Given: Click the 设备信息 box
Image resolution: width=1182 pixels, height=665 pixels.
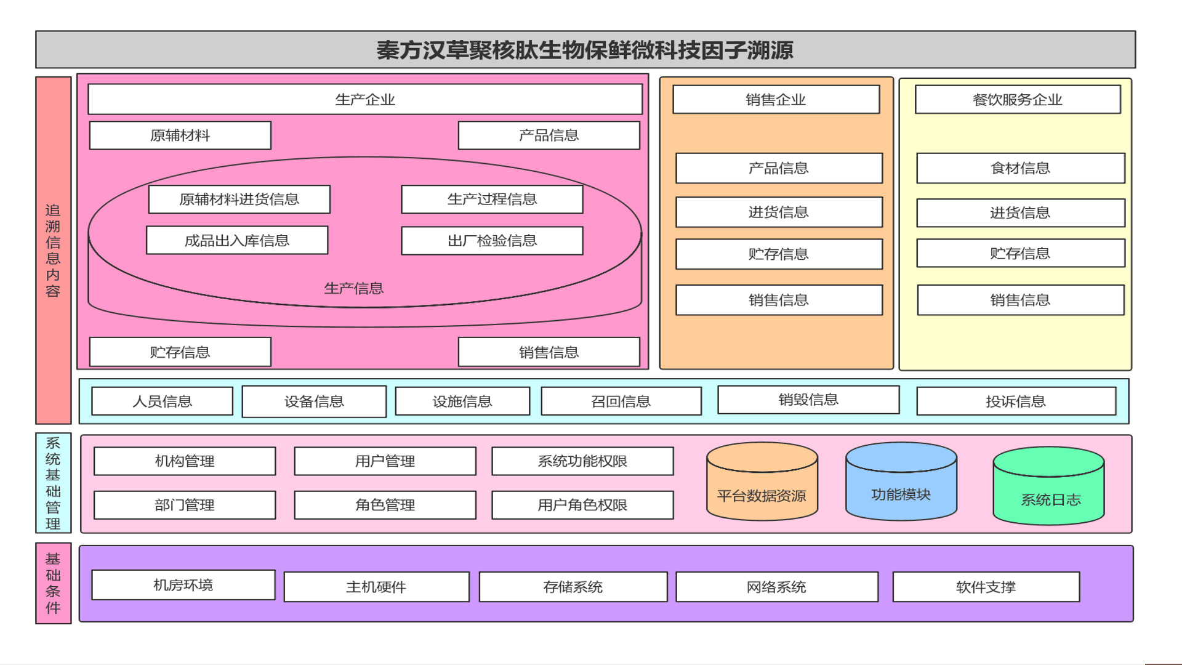Looking at the screenshot, I should [315, 401].
